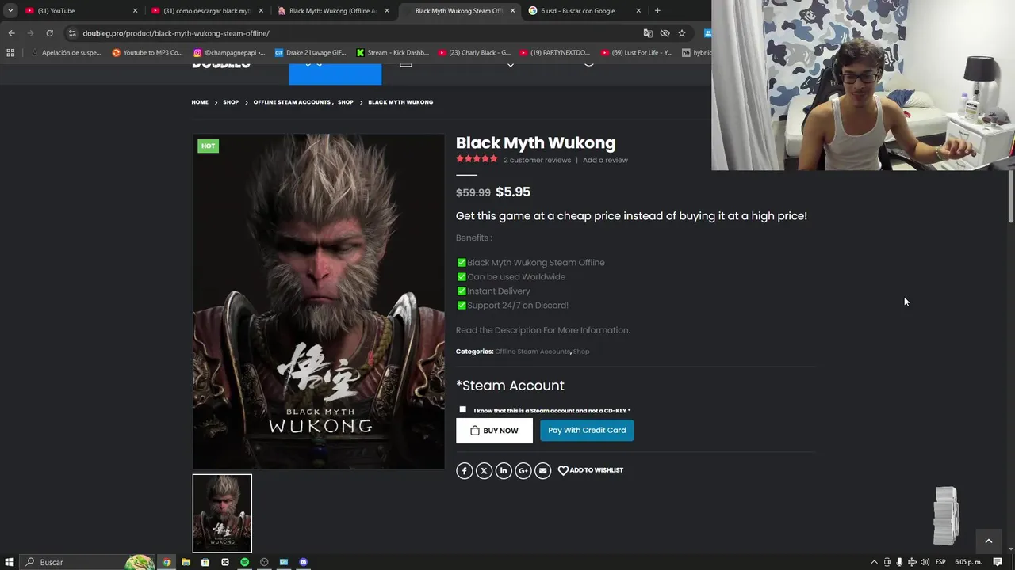This screenshot has width=1015, height=570.
Task: Reload the doubleg.pro page
Action: click(x=49, y=33)
